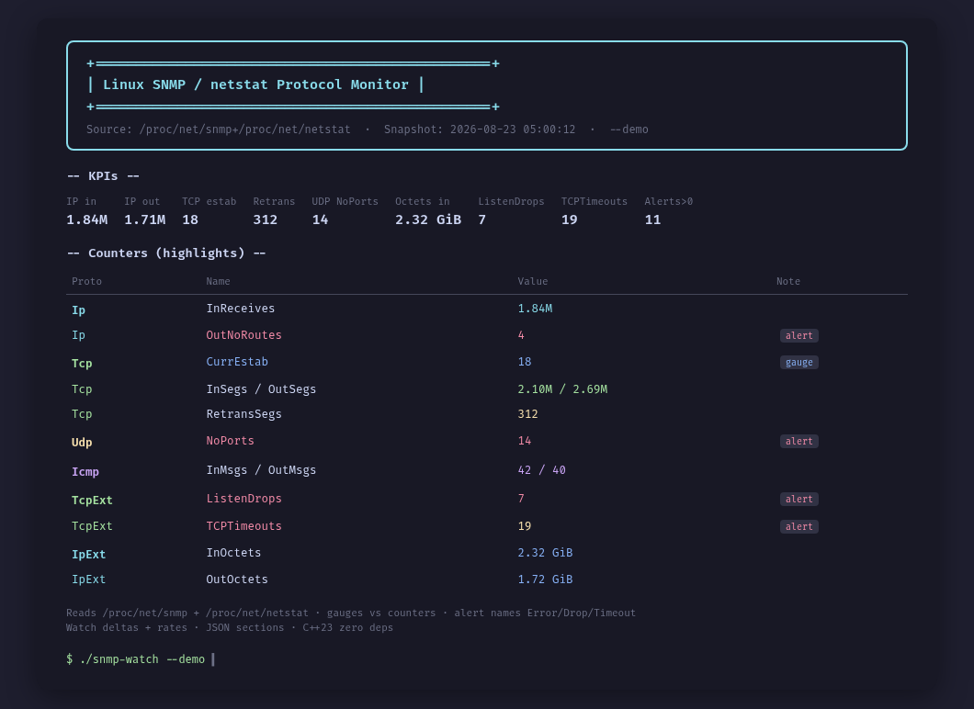The height and width of the screenshot is (709, 974).
Task: Click the alert badge in the ListenDrops row
Action: click(x=798, y=500)
